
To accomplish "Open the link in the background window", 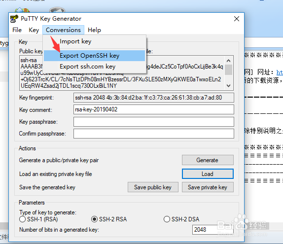I will pyautogui.click(x=280, y=72).
